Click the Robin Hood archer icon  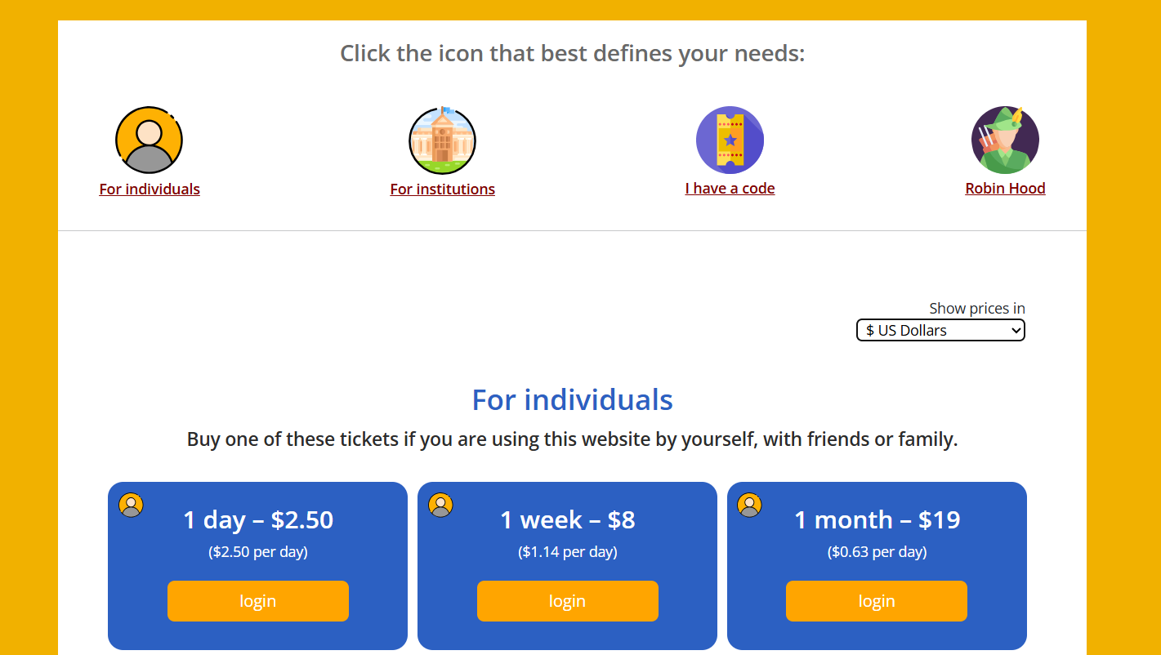coord(1005,140)
